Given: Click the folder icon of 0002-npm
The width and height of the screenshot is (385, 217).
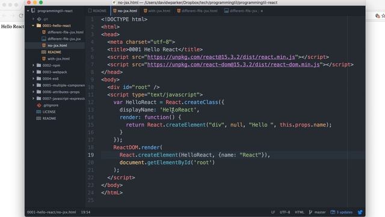Looking at the screenshot, I should (x=38, y=65).
